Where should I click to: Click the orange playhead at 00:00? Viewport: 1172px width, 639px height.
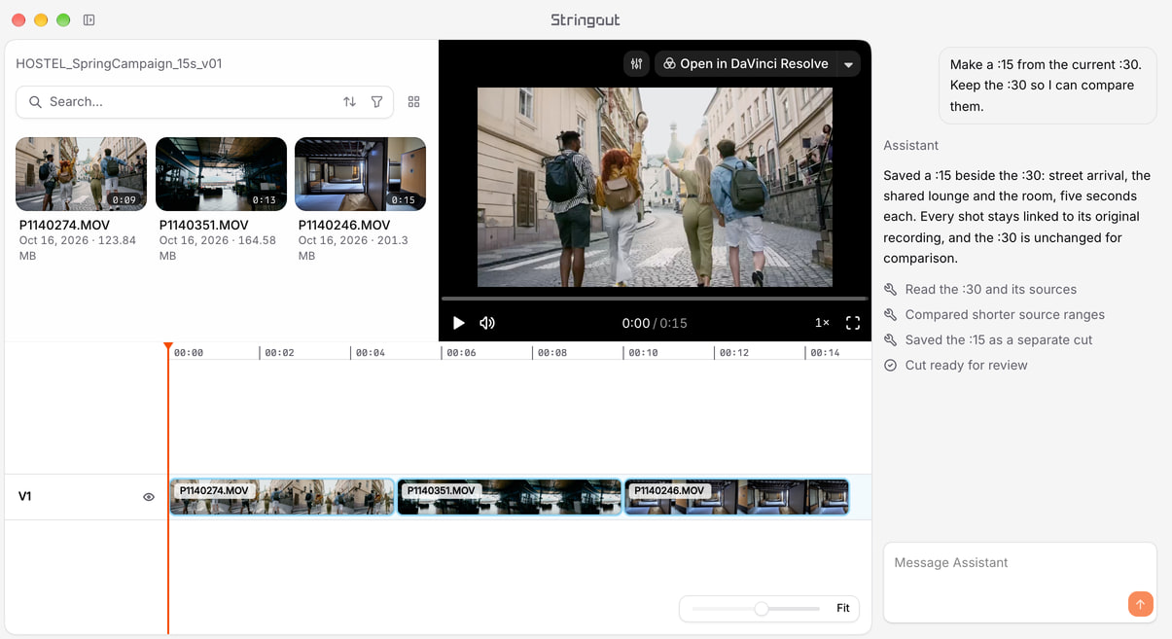168,347
